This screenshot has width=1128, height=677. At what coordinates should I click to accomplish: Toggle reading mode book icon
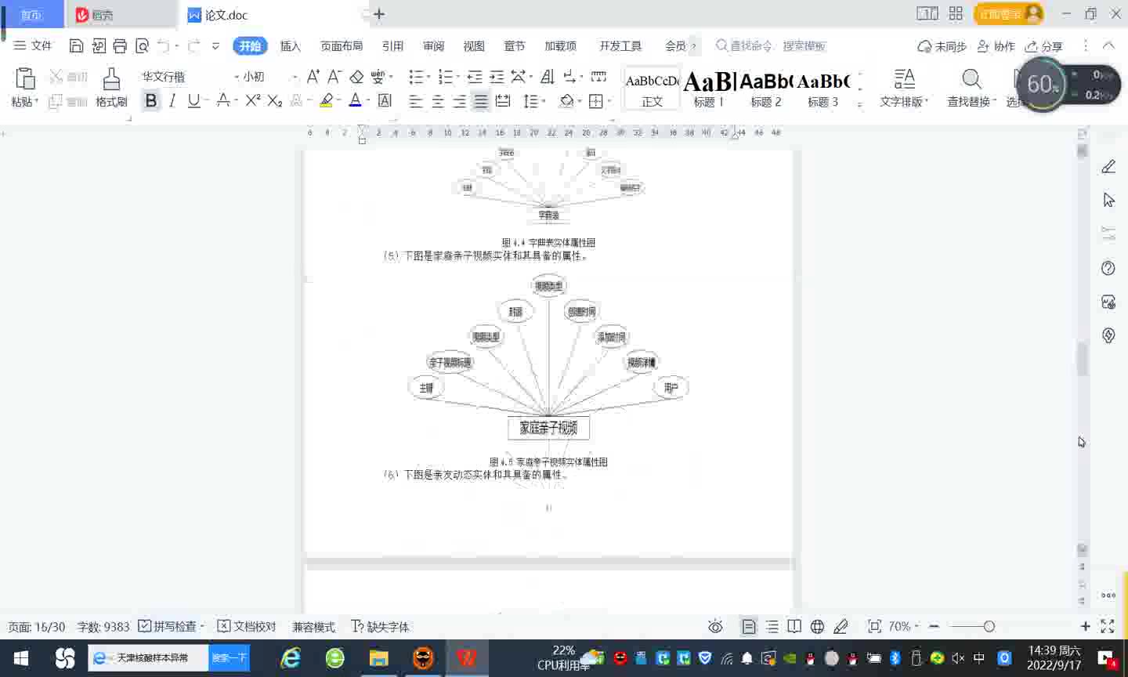pos(794,626)
